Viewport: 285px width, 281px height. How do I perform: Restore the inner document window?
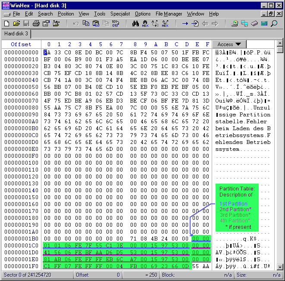click(x=271, y=14)
